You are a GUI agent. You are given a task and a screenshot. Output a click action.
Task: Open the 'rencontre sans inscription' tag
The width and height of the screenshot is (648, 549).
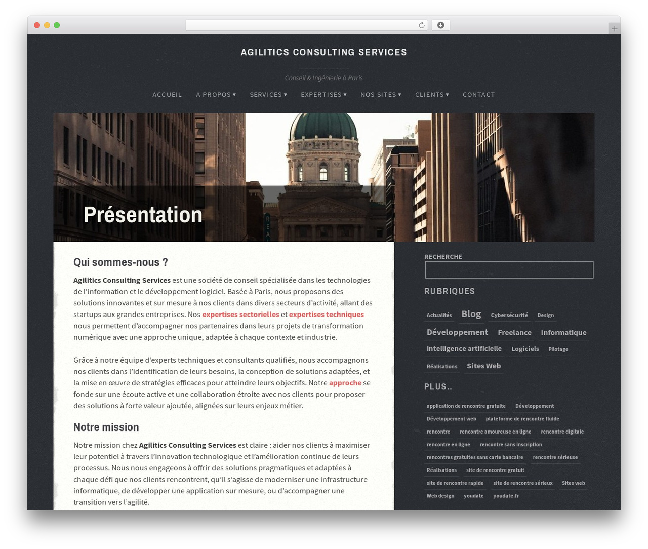511,445
